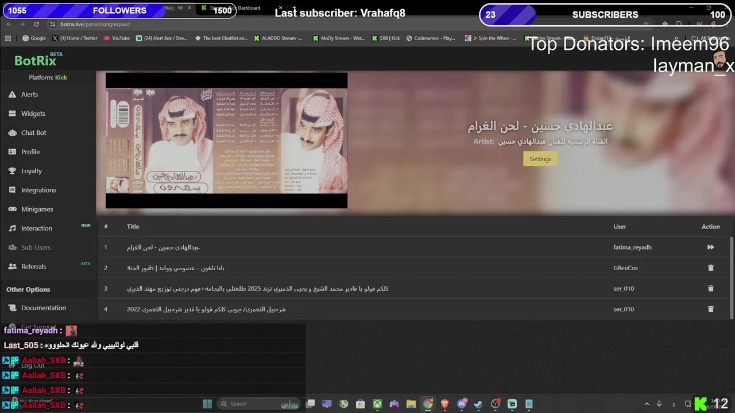The width and height of the screenshot is (735, 413).
Task: Open the MoDy Stream bookmark
Action: [339, 38]
